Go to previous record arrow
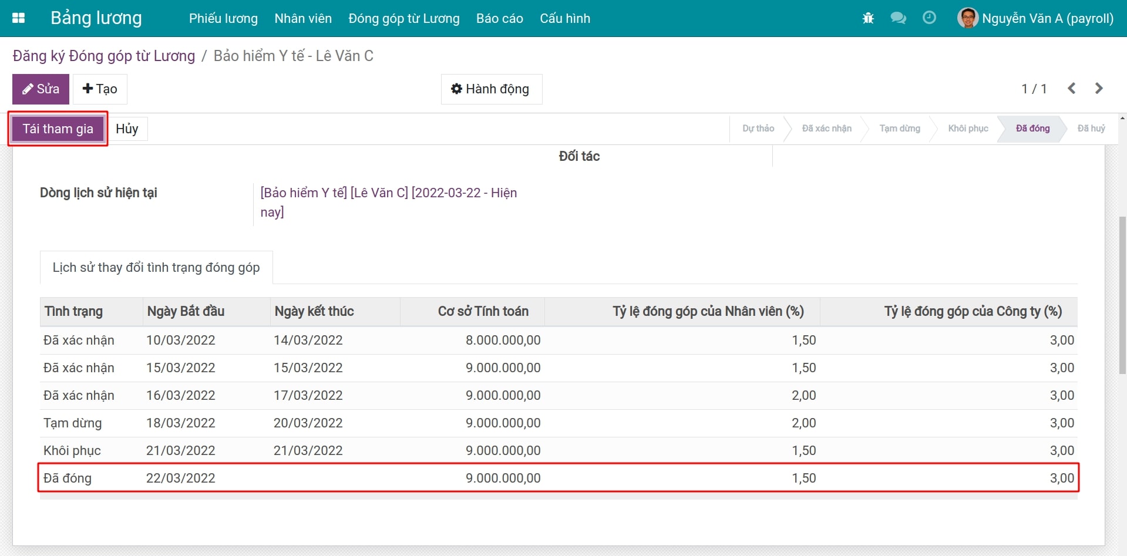The image size is (1127, 556). 1072,89
